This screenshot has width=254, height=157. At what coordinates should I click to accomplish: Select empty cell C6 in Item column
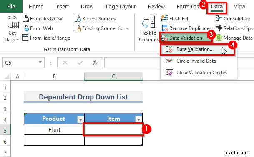pyautogui.click(x=113, y=140)
